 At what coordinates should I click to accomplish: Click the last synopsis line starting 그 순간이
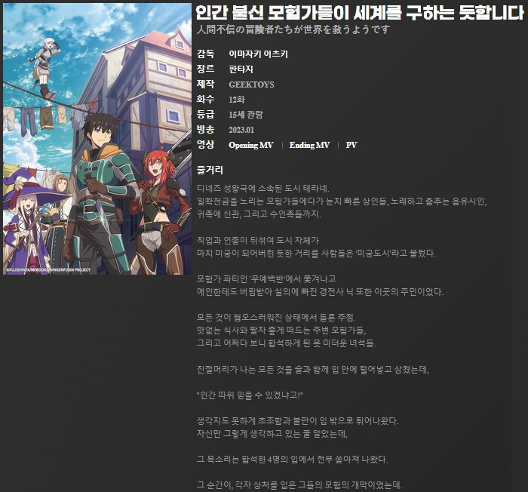pos(299,484)
